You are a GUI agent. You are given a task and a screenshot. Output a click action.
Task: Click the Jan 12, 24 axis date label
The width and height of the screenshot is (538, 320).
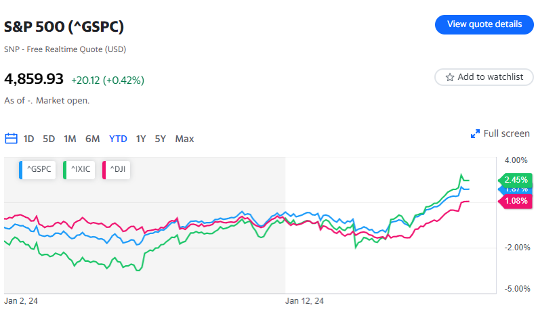pos(304,300)
